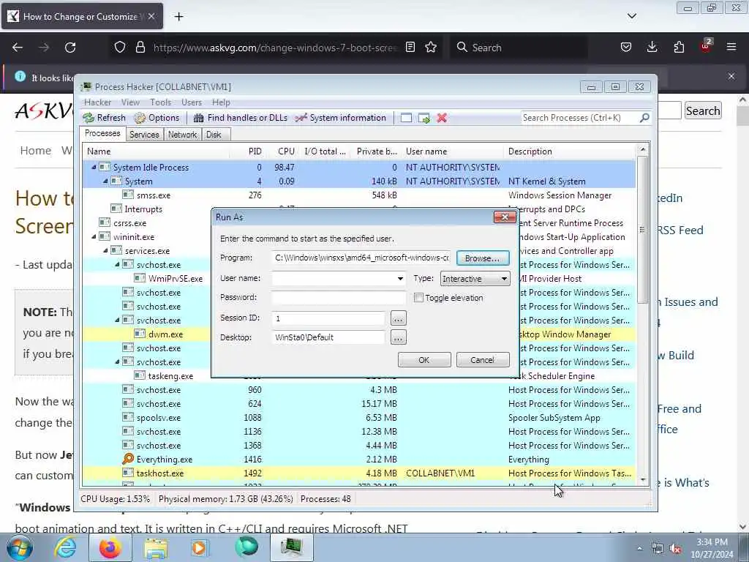Switch to the Services tab
Viewport: 749px width, 562px height.
pyautogui.click(x=144, y=135)
